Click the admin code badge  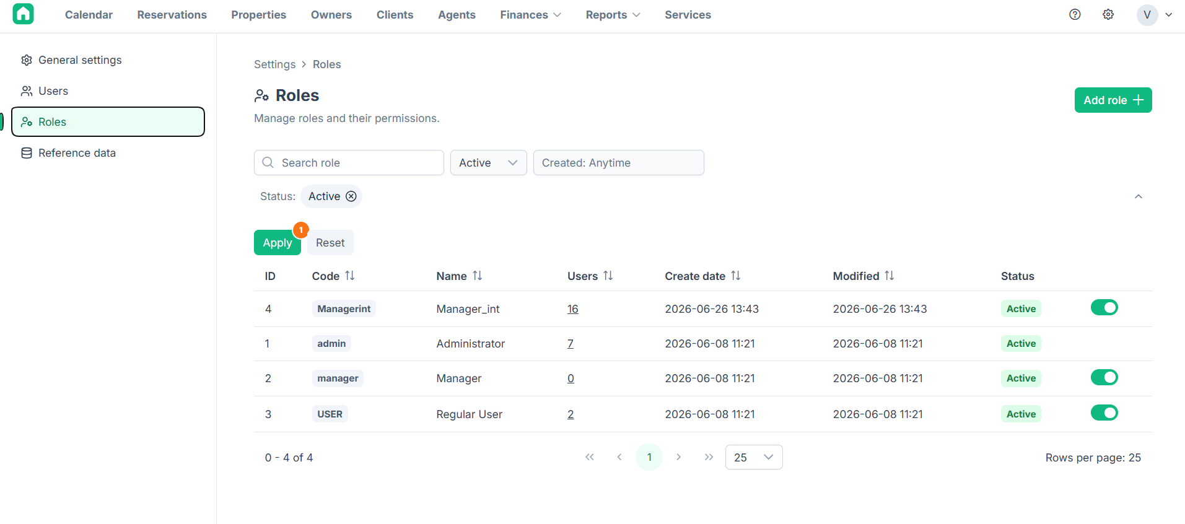[x=331, y=343]
